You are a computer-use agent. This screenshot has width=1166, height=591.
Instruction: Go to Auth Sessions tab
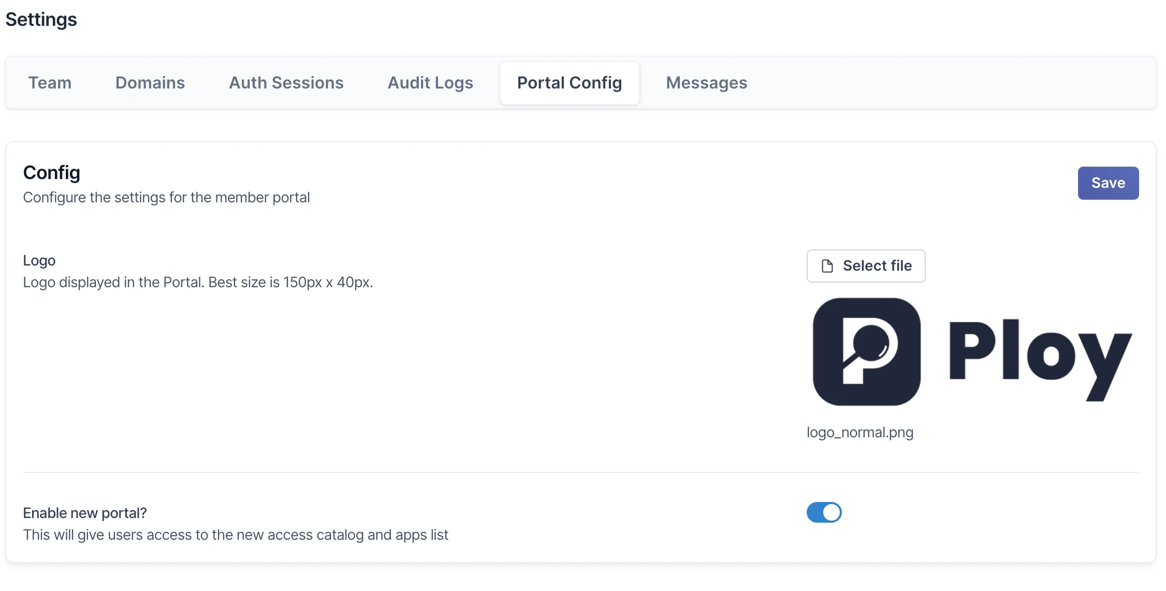[286, 83]
